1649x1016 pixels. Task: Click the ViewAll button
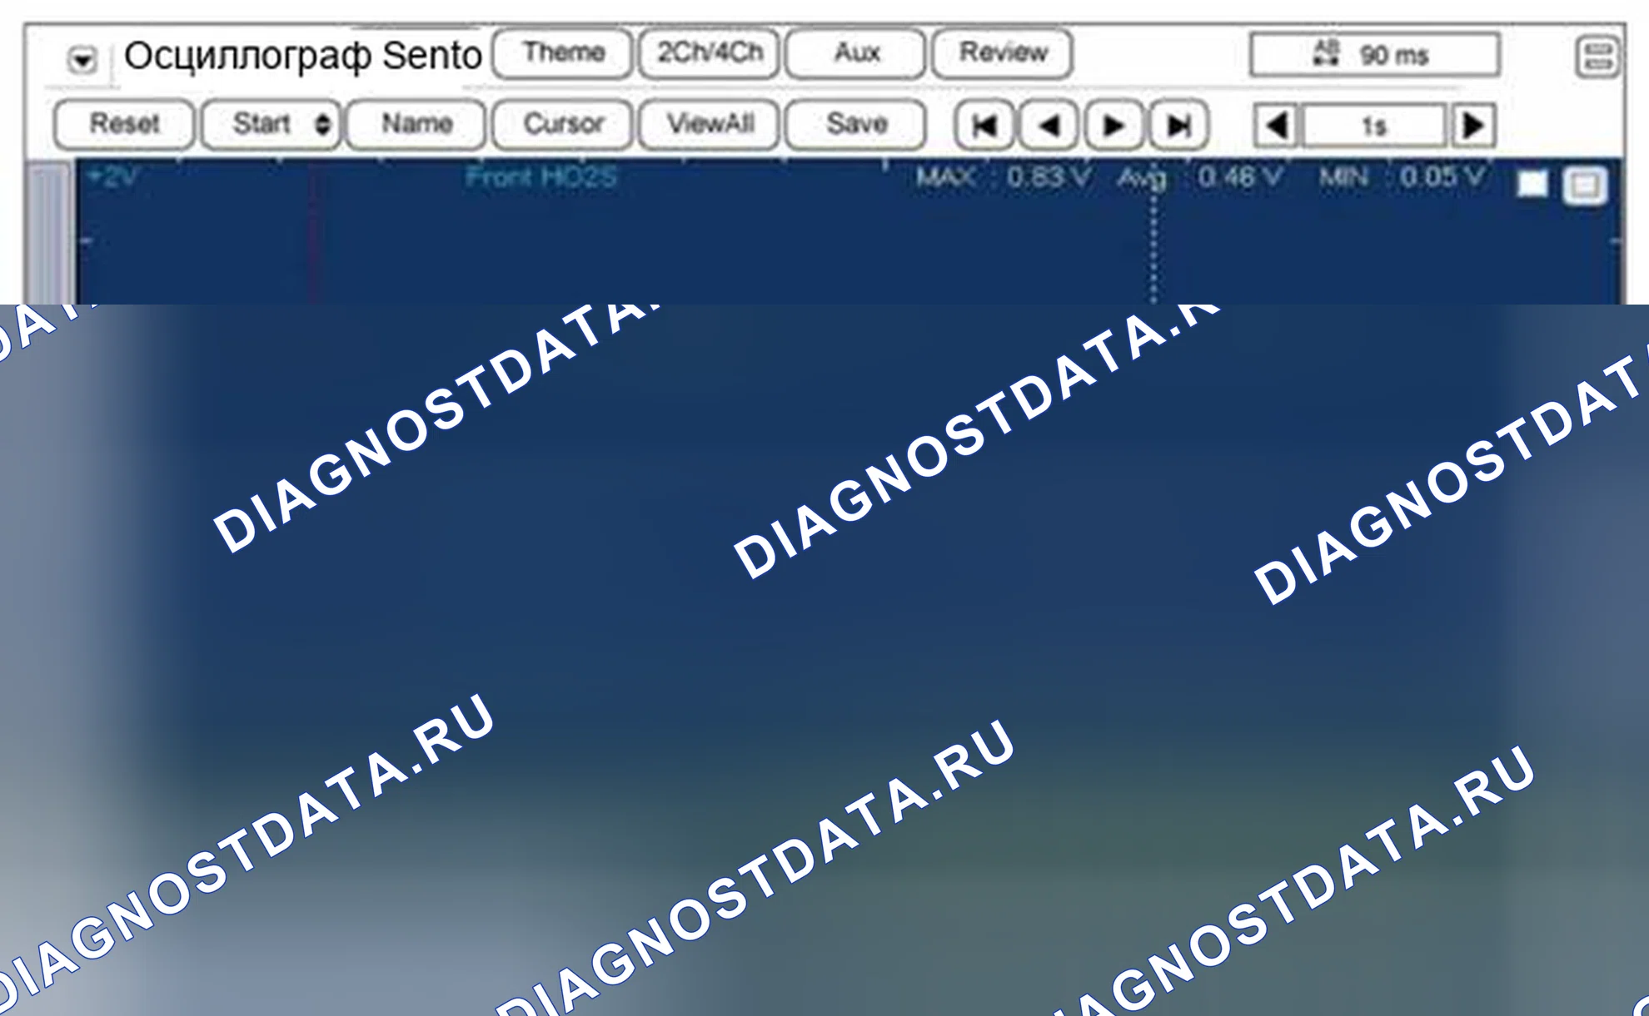(x=710, y=124)
